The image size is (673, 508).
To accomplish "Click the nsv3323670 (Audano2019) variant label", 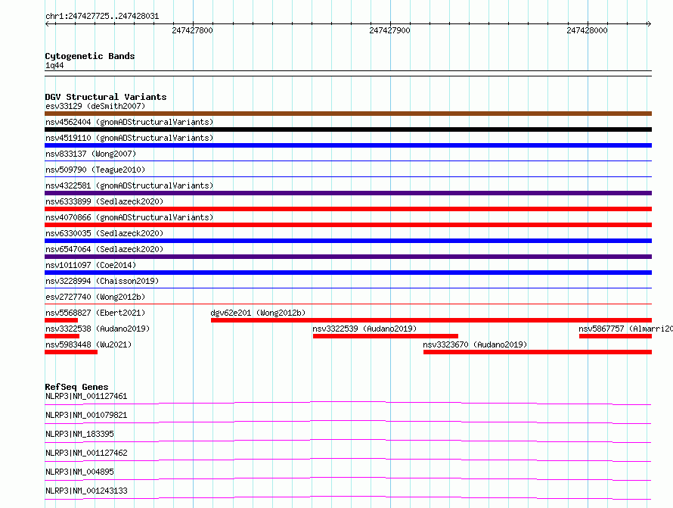I will coord(475,345).
